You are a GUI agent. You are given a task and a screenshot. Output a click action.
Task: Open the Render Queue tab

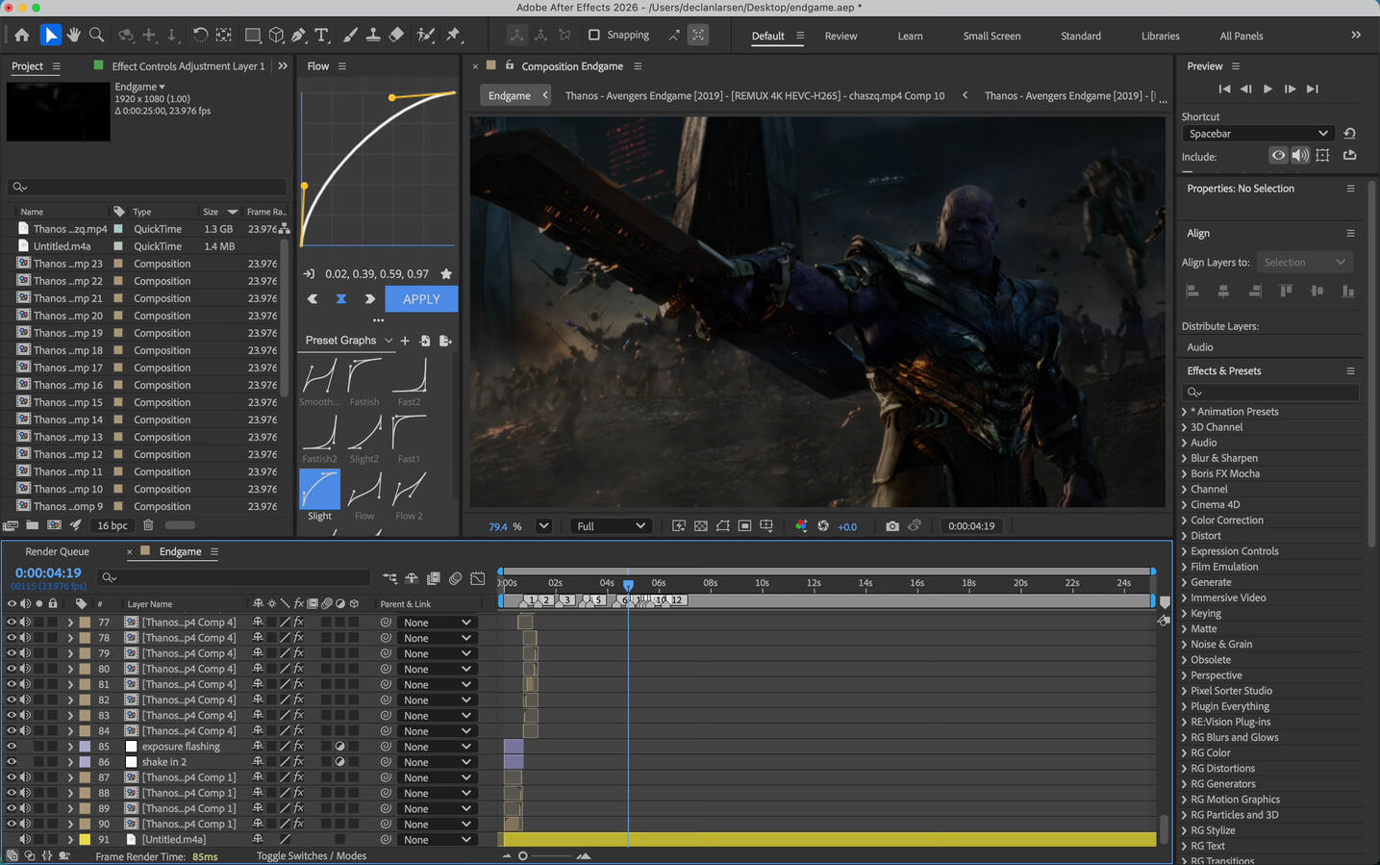pos(57,551)
